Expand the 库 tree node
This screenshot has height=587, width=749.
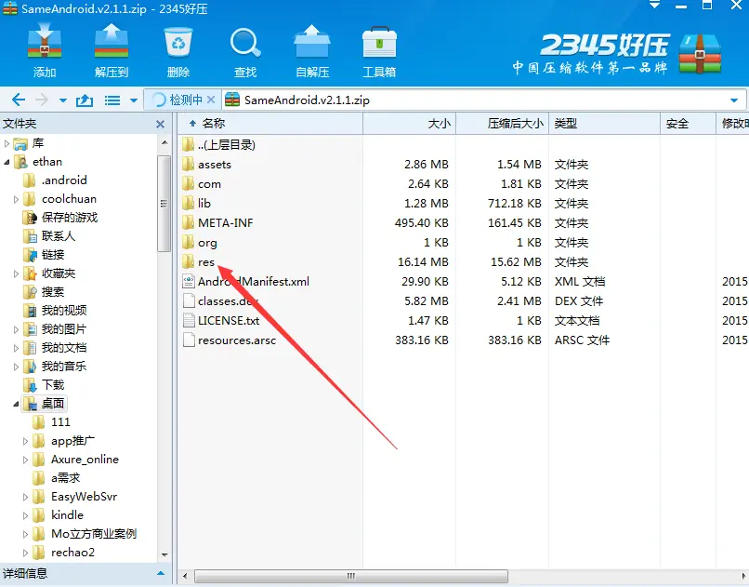click(x=7, y=143)
